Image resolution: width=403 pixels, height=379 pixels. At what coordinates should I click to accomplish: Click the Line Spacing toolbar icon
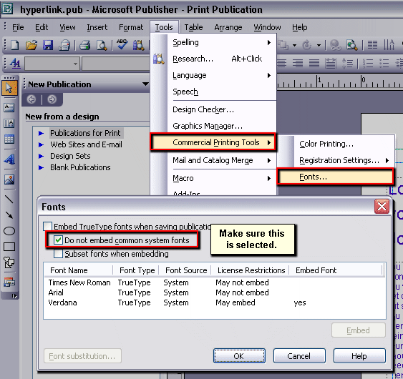(x=347, y=63)
